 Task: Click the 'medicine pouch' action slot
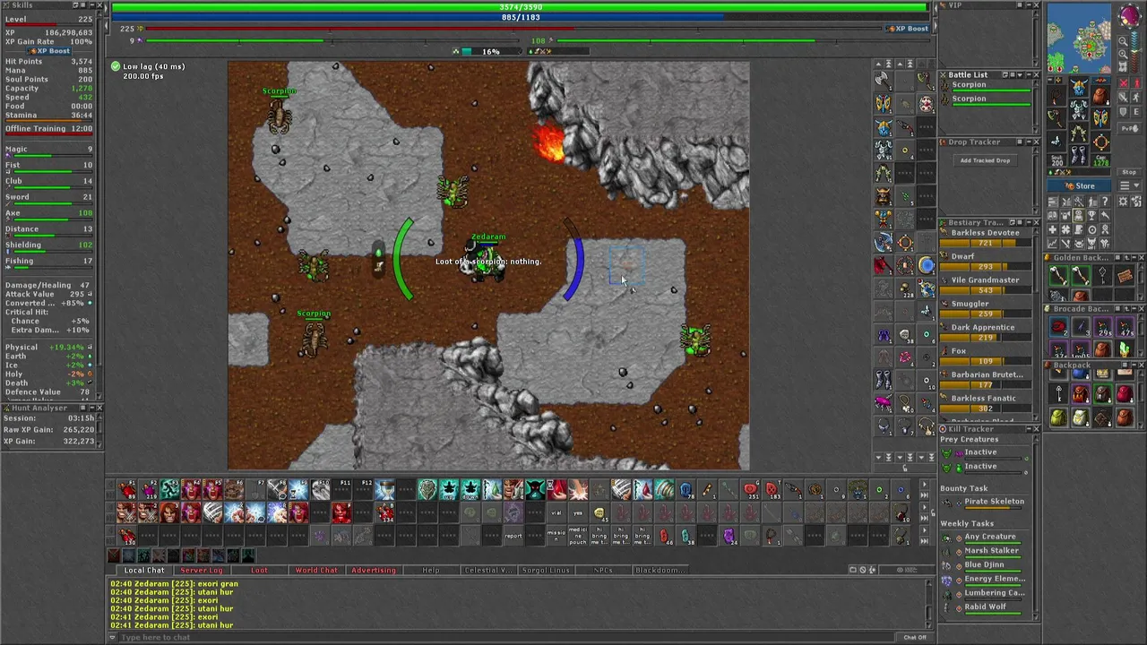coord(578,536)
